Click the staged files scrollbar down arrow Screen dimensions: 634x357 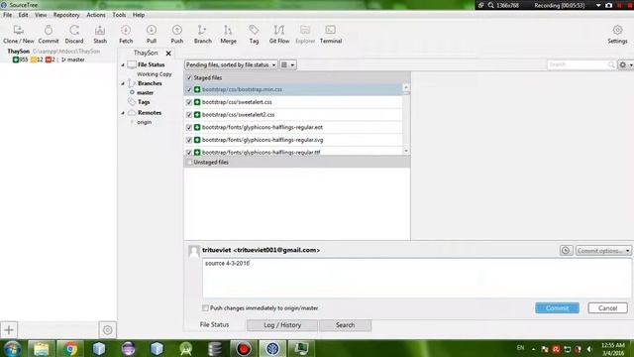click(406, 151)
